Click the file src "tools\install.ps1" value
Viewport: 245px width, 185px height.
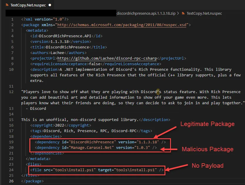pos(74,170)
